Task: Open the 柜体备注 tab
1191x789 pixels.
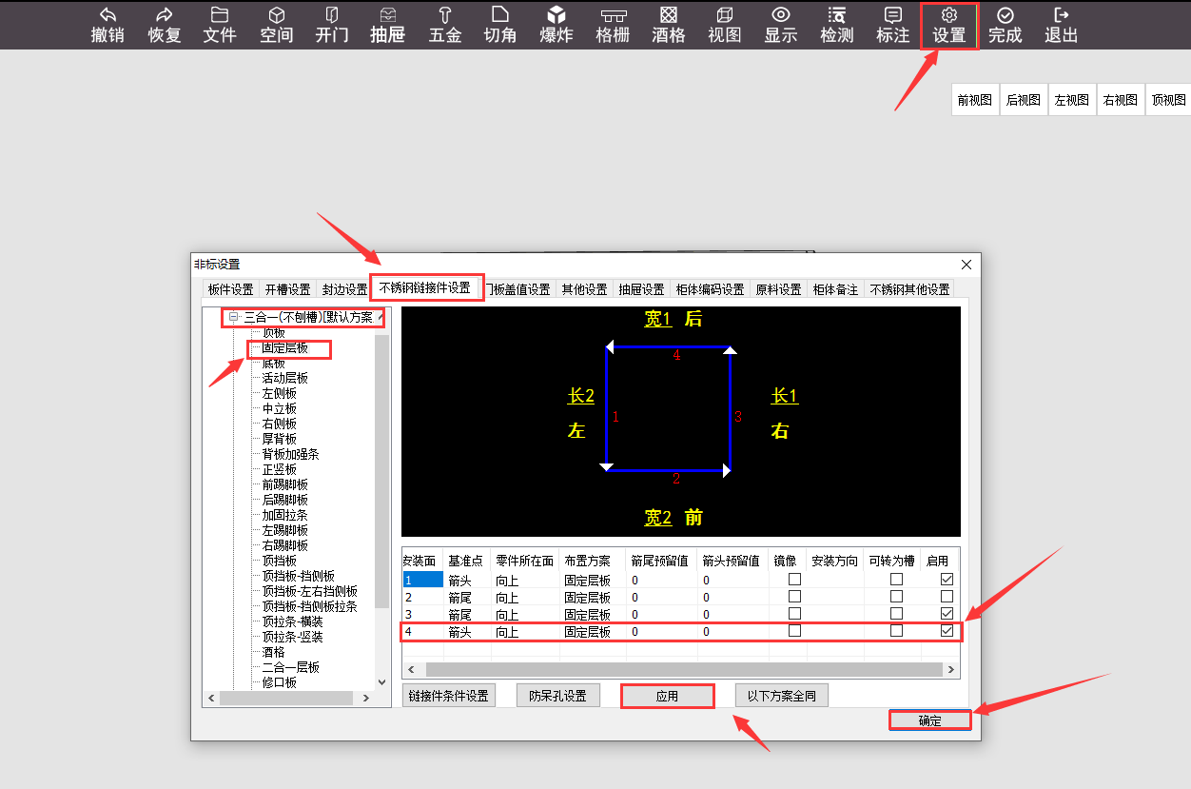Action: click(835, 289)
